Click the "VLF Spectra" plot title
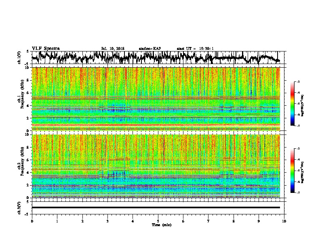Viewport: 320px width, 248px height. click(x=46, y=48)
